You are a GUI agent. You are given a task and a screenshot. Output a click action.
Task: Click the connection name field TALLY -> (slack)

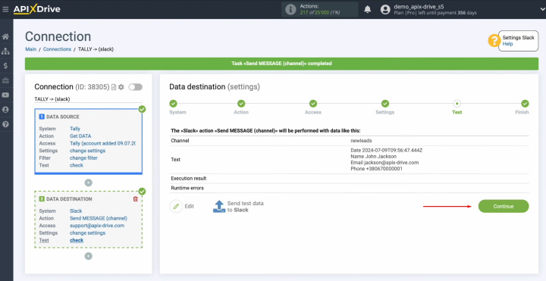click(x=89, y=99)
